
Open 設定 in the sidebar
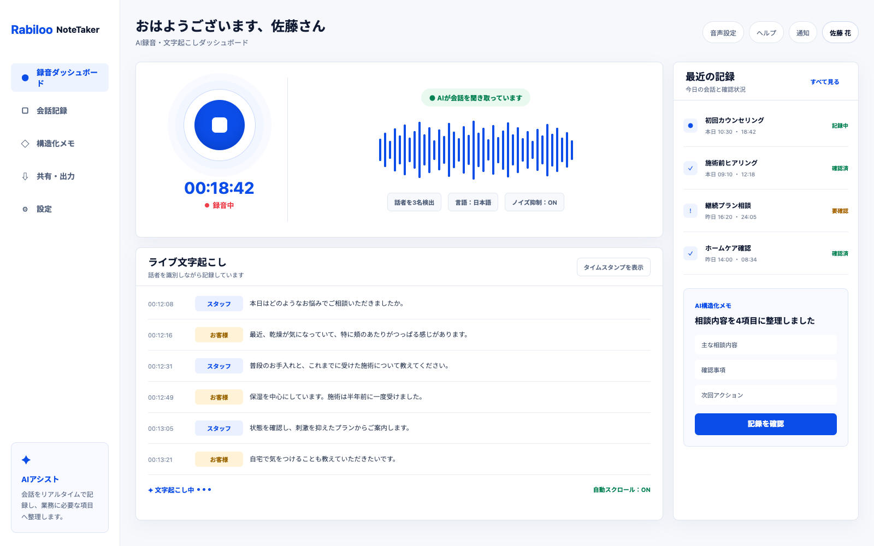pos(60,209)
